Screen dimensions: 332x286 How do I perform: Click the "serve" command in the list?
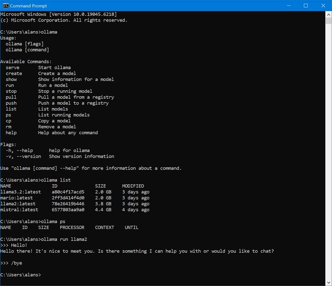click(12, 68)
